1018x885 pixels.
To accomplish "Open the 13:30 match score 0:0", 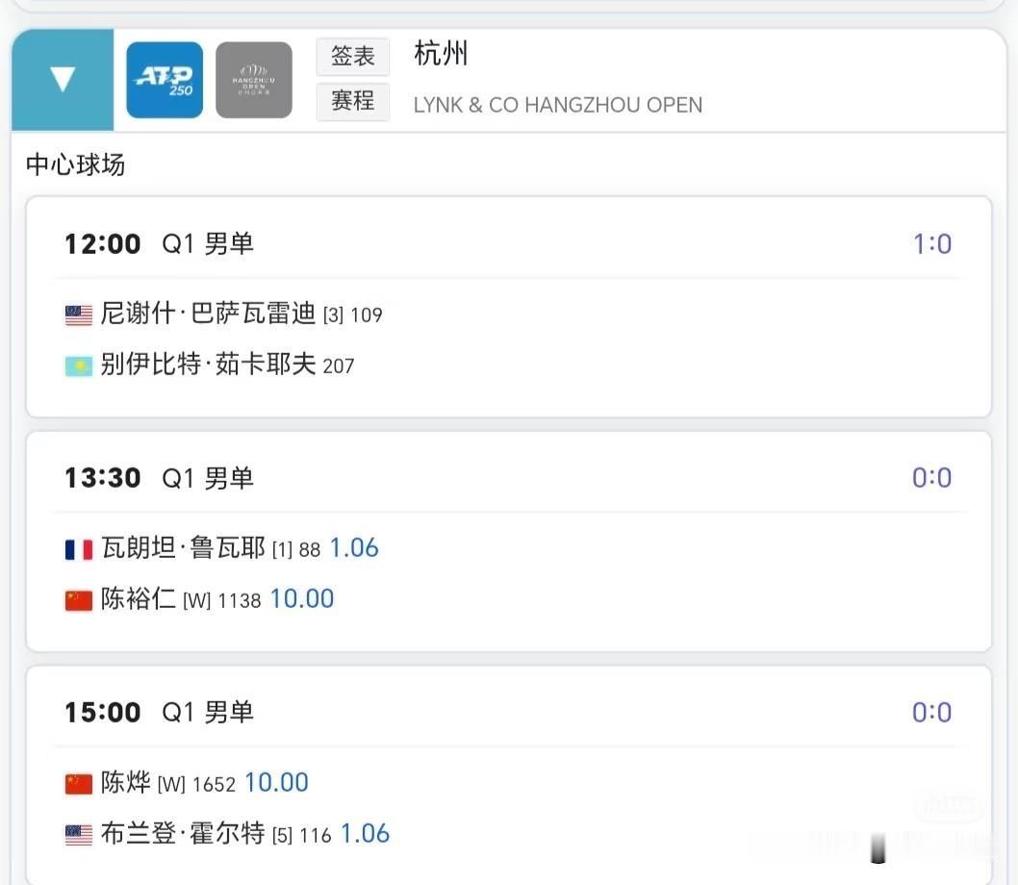I will click(932, 478).
